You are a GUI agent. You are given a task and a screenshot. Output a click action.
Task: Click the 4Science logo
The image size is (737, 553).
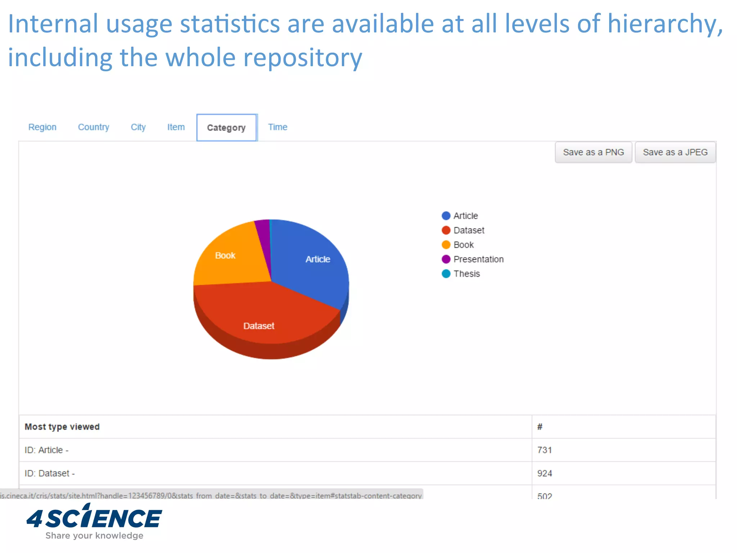pyautogui.click(x=94, y=522)
